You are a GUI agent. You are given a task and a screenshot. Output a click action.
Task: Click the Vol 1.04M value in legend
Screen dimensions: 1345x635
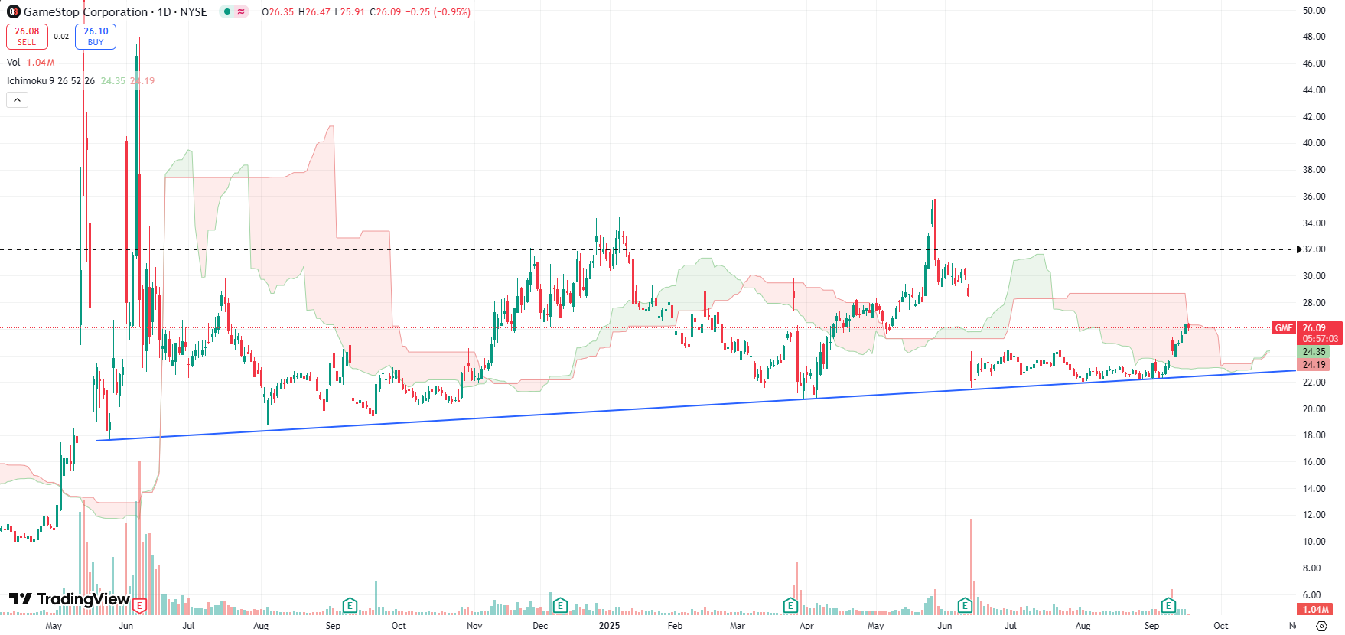[41, 63]
